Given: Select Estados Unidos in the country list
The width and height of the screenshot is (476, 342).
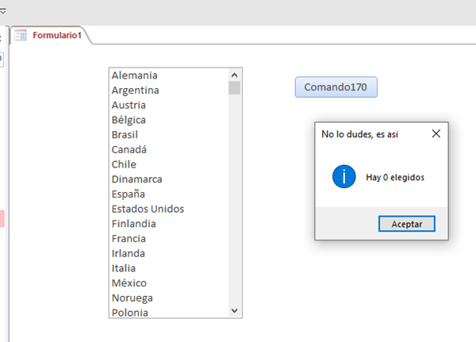Looking at the screenshot, I should pyautogui.click(x=168, y=209).
